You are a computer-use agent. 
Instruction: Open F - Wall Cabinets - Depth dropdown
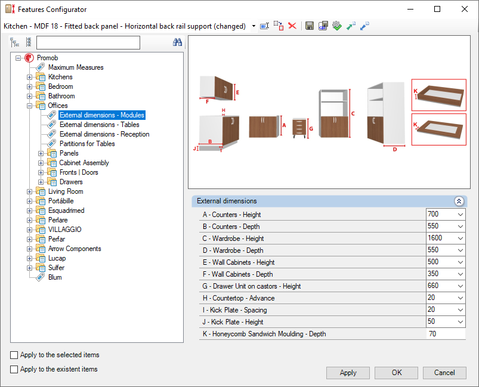(461, 274)
